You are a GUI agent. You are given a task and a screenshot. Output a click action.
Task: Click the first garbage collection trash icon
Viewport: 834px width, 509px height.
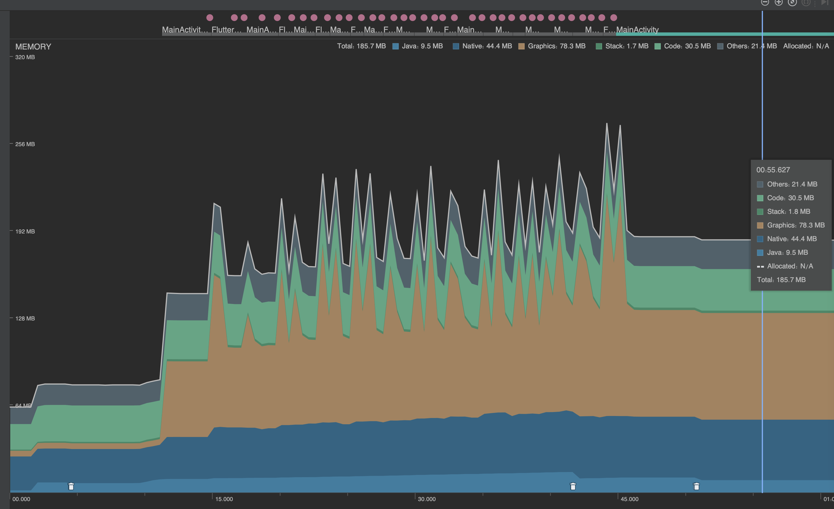[x=71, y=486]
